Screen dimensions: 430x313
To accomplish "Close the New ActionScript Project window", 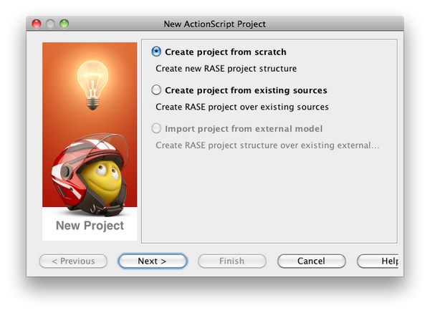I will [x=37, y=24].
